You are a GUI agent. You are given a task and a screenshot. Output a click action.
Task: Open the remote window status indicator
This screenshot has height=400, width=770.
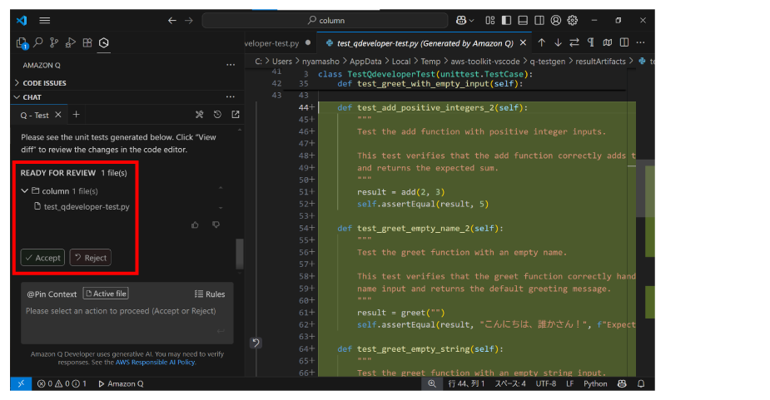[21, 384]
